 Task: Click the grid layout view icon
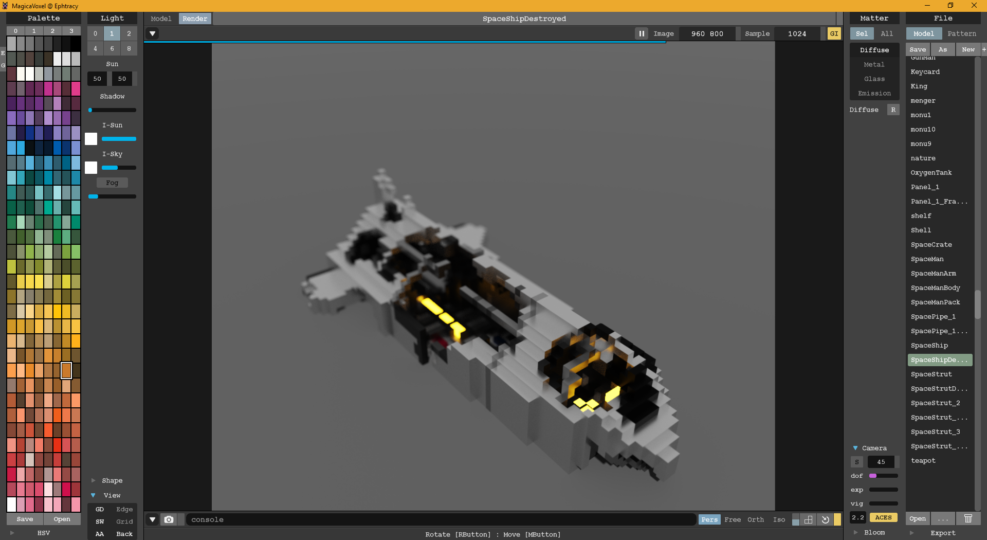[809, 519]
